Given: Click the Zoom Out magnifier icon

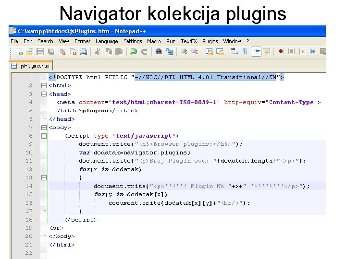Looking at the screenshot, I should point(195,52).
